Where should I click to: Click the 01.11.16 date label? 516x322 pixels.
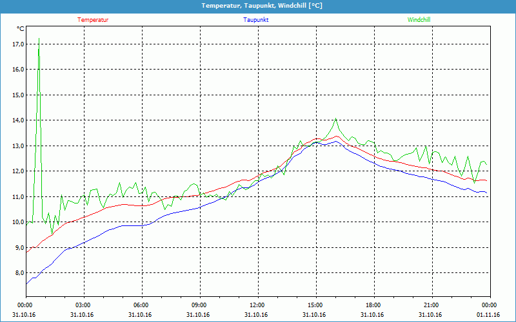(489, 315)
